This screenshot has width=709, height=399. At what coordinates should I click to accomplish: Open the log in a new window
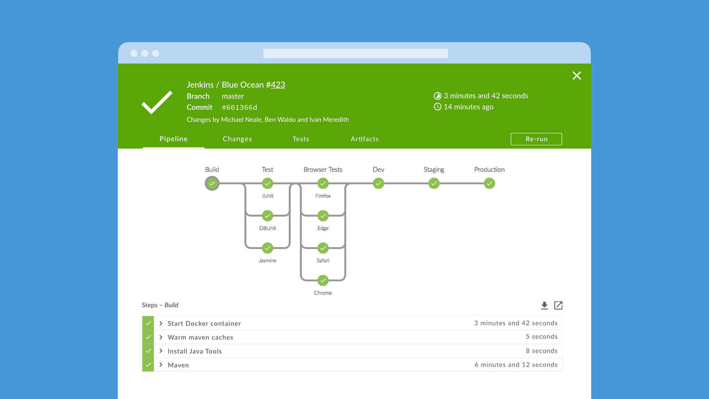[558, 306]
